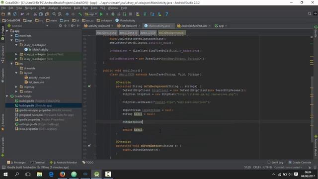The image size is (318, 179).
Task: Open the Terminal tool window button
Action: click(x=38, y=163)
